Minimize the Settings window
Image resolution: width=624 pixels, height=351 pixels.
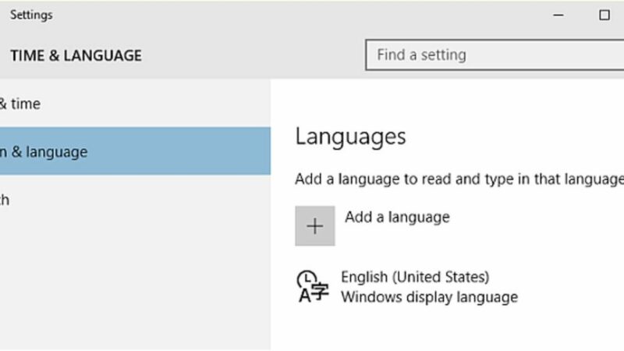point(560,15)
